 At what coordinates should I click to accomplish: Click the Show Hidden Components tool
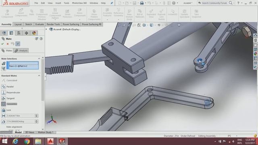click(x=94, y=15)
